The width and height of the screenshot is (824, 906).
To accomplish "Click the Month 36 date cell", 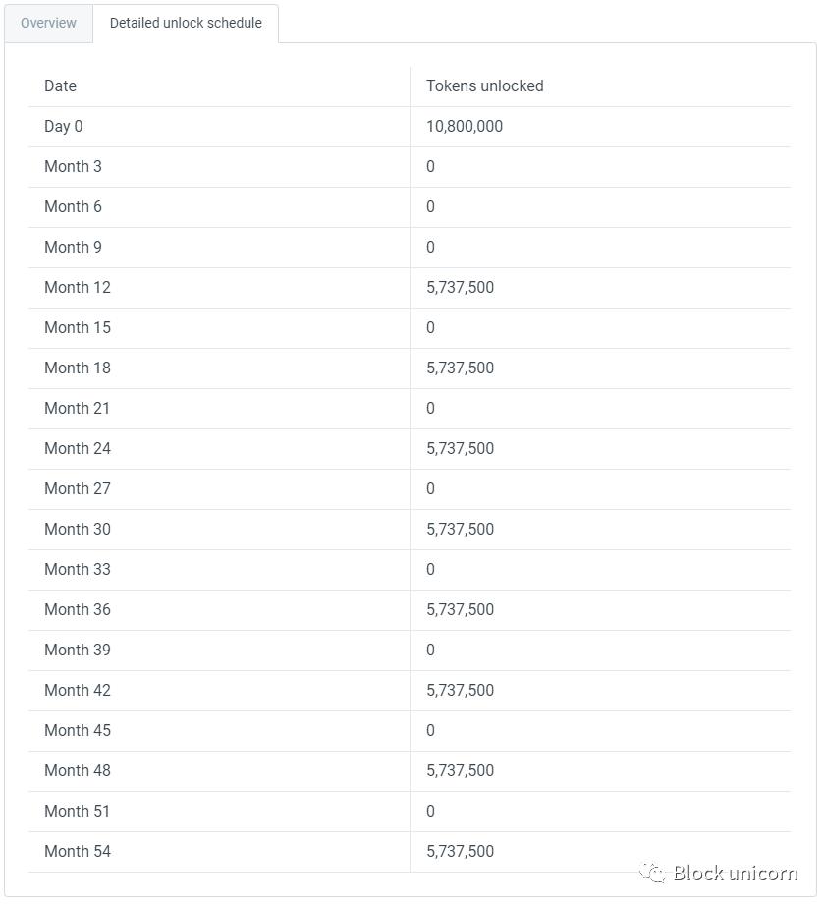I will pos(78,609).
